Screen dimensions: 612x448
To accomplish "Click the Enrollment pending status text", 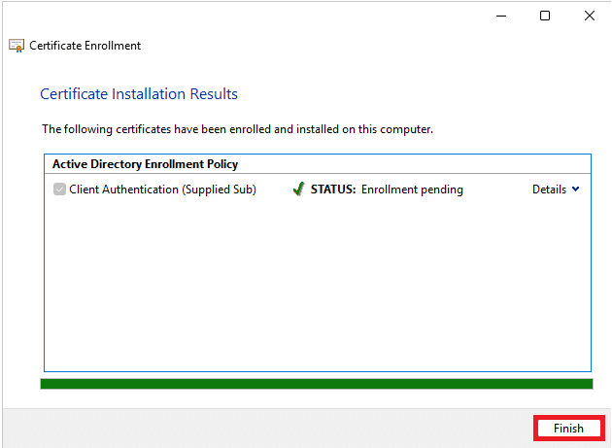I will (x=412, y=190).
